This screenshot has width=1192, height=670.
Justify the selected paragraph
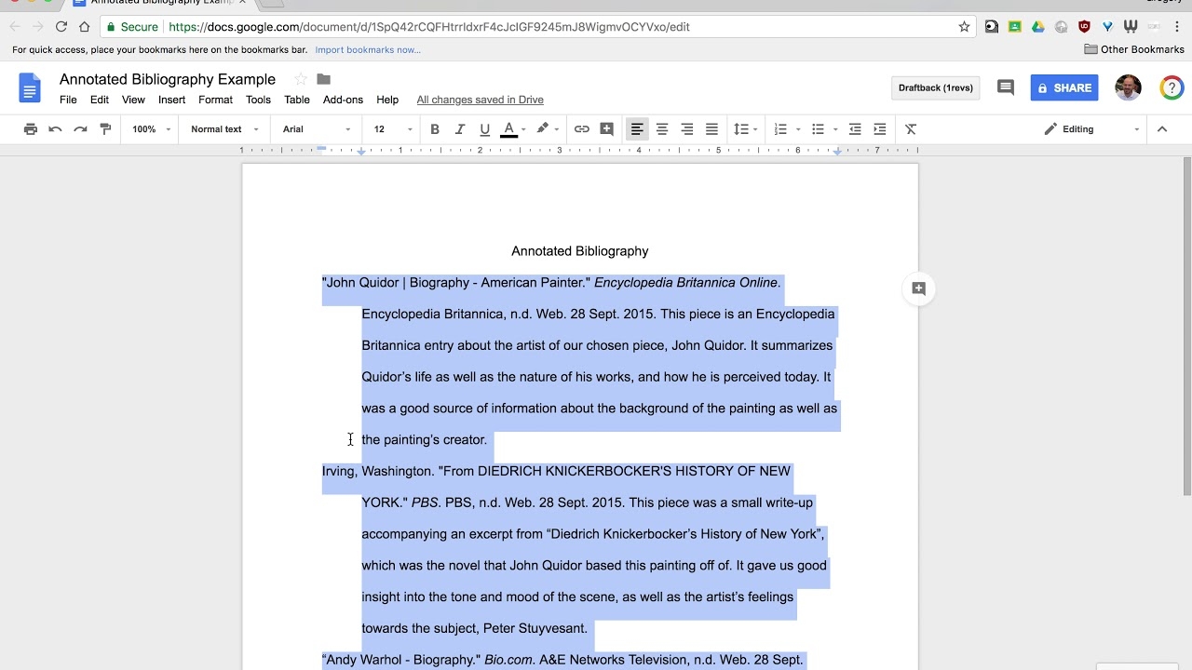point(711,128)
